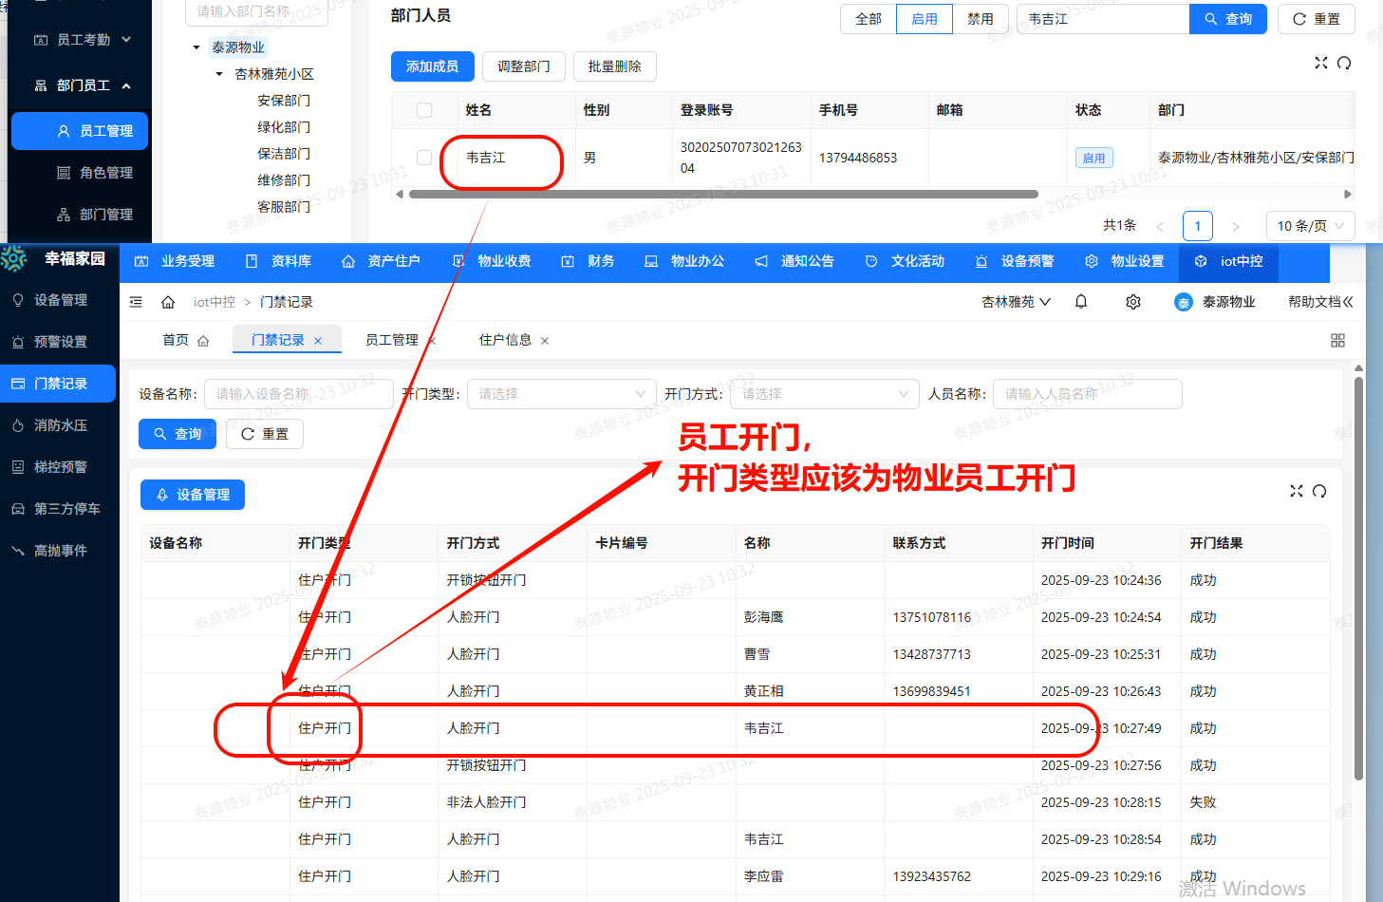1383x902 pixels.
Task: Expand the access records panel to fullscreen
Action: (1297, 491)
